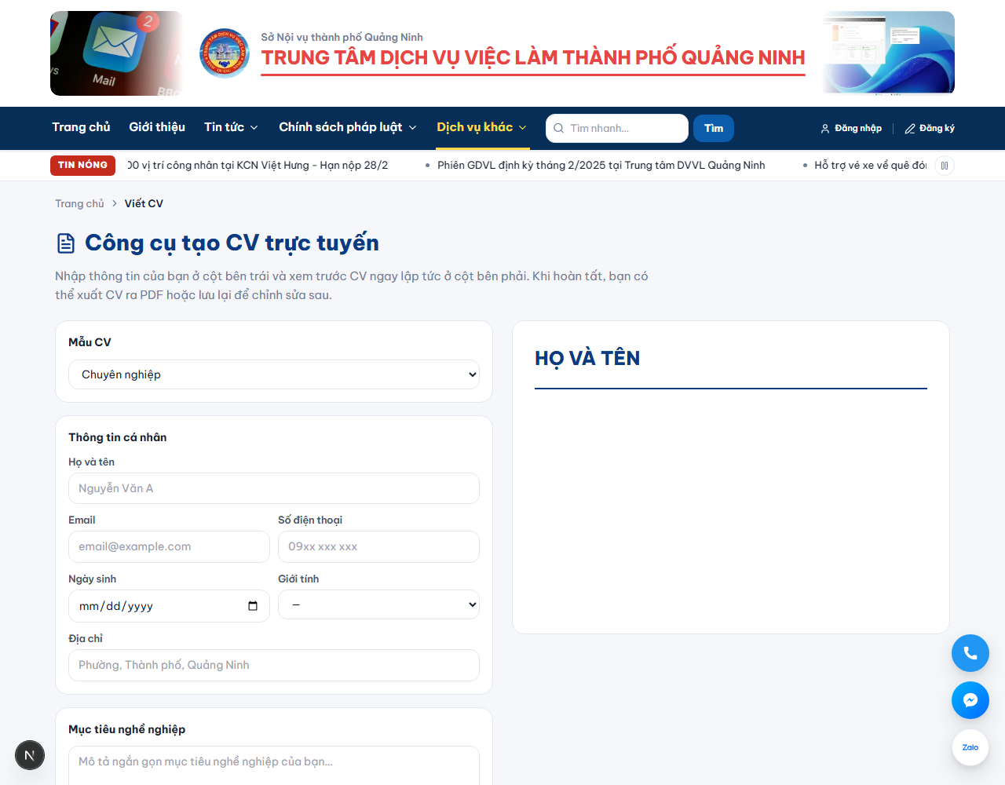The width and height of the screenshot is (1005, 785).
Task: Click the user icon next to Đăng nhập
Action: [x=825, y=129]
